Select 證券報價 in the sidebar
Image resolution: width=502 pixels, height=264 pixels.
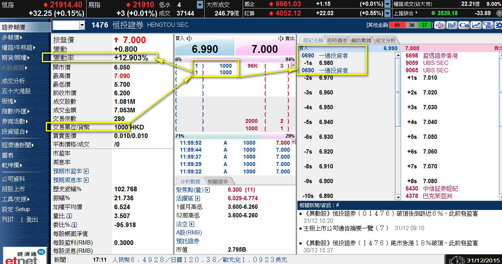[25, 27]
